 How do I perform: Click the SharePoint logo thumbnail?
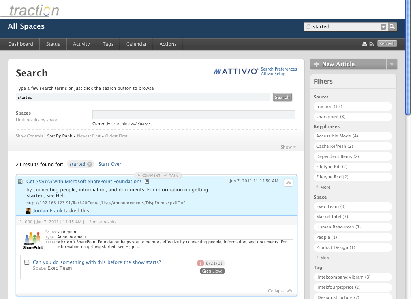click(x=33, y=240)
